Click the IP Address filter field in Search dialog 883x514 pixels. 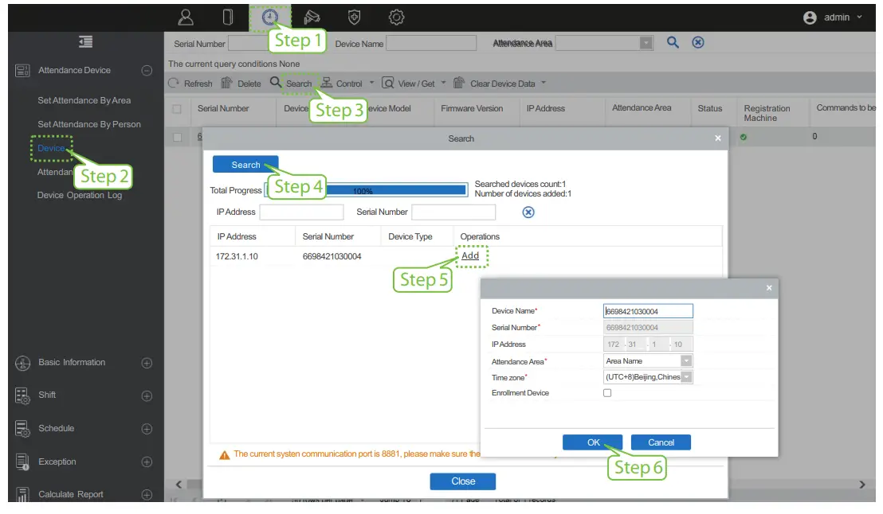301,212
